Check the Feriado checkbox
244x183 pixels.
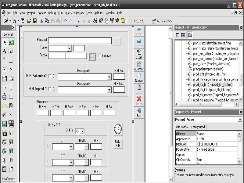(99, 56)
